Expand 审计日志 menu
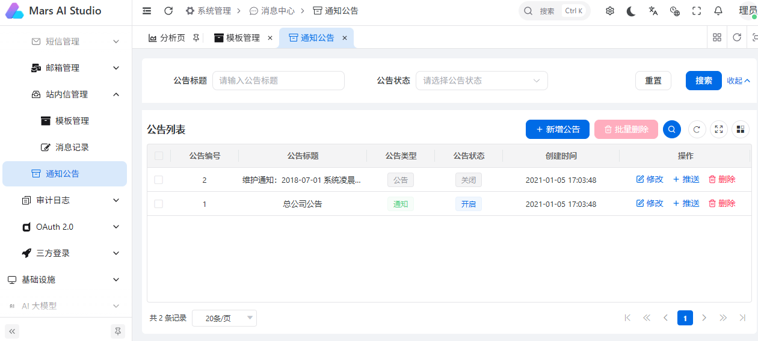 (x=66, y=200)
